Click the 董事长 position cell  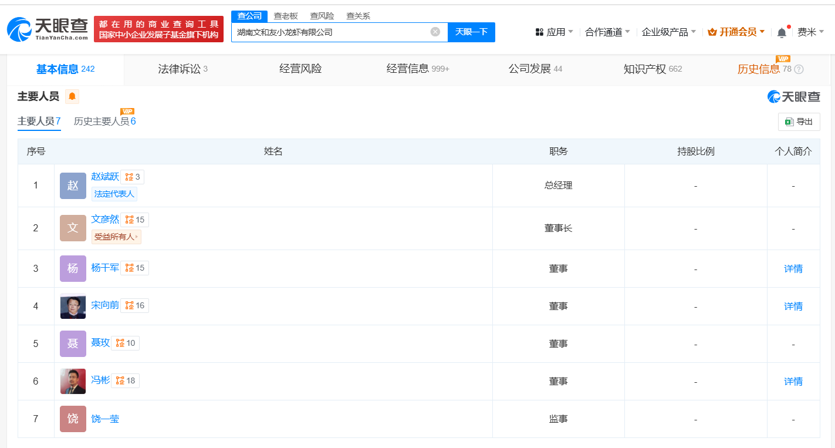click(x=558, y=228)
